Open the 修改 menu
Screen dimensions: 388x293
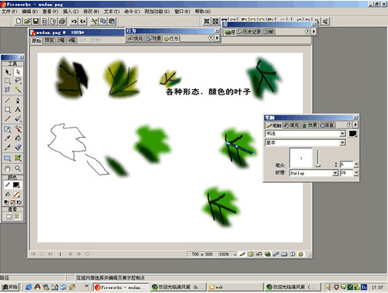pyautogui.click(x=91, y=12)
